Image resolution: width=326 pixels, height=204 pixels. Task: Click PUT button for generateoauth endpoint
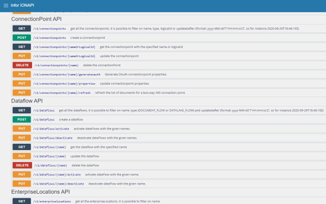(x=22, y=74)
